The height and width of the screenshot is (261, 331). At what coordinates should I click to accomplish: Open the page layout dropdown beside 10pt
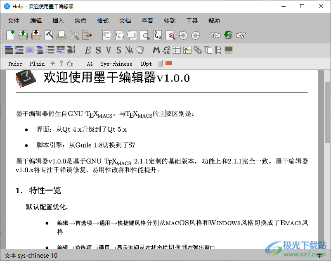pos(160,63)
